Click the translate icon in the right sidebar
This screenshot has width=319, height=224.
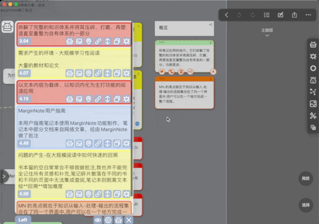[313, 128]
